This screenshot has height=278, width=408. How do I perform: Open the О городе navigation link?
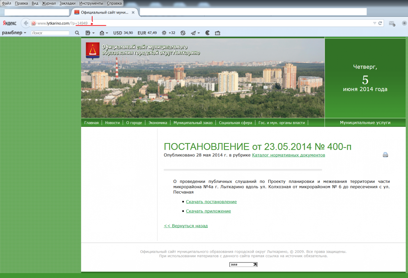(134, 123)
